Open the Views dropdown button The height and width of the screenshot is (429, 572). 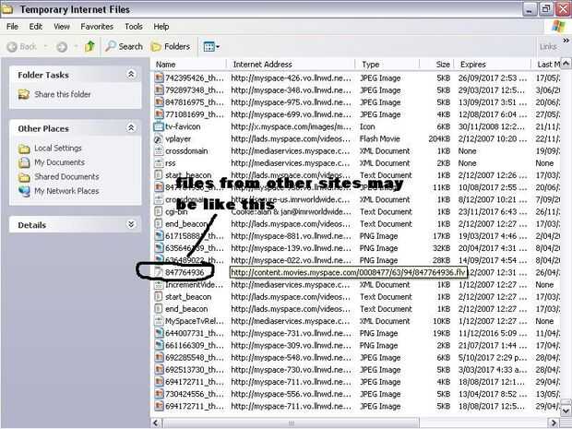pos(211,47)
